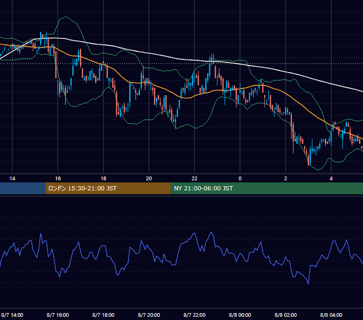Click the 8/8 00:00 time label
The height and width of the screenshot is (320, 363).
240,315
